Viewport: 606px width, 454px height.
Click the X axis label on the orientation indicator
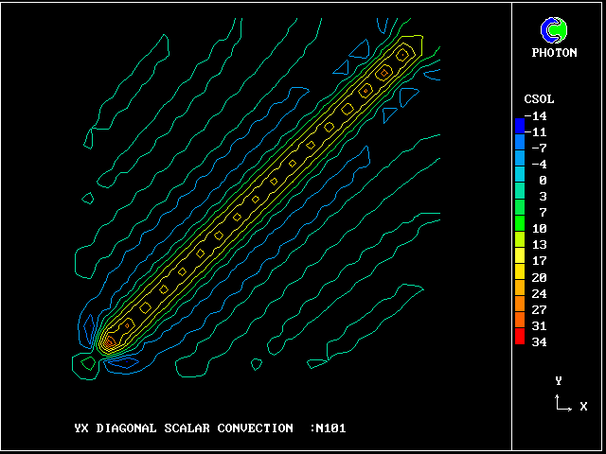coord(583,406)
